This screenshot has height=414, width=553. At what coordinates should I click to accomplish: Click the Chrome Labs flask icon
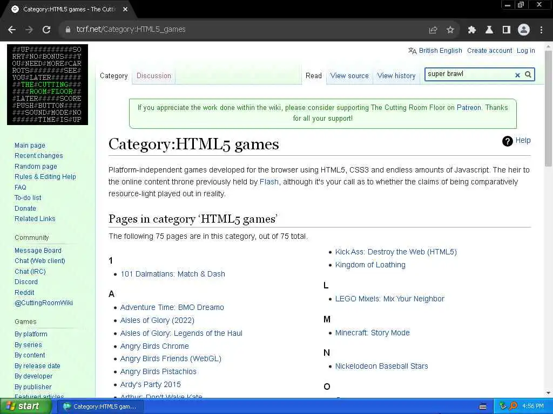(489, 30)
